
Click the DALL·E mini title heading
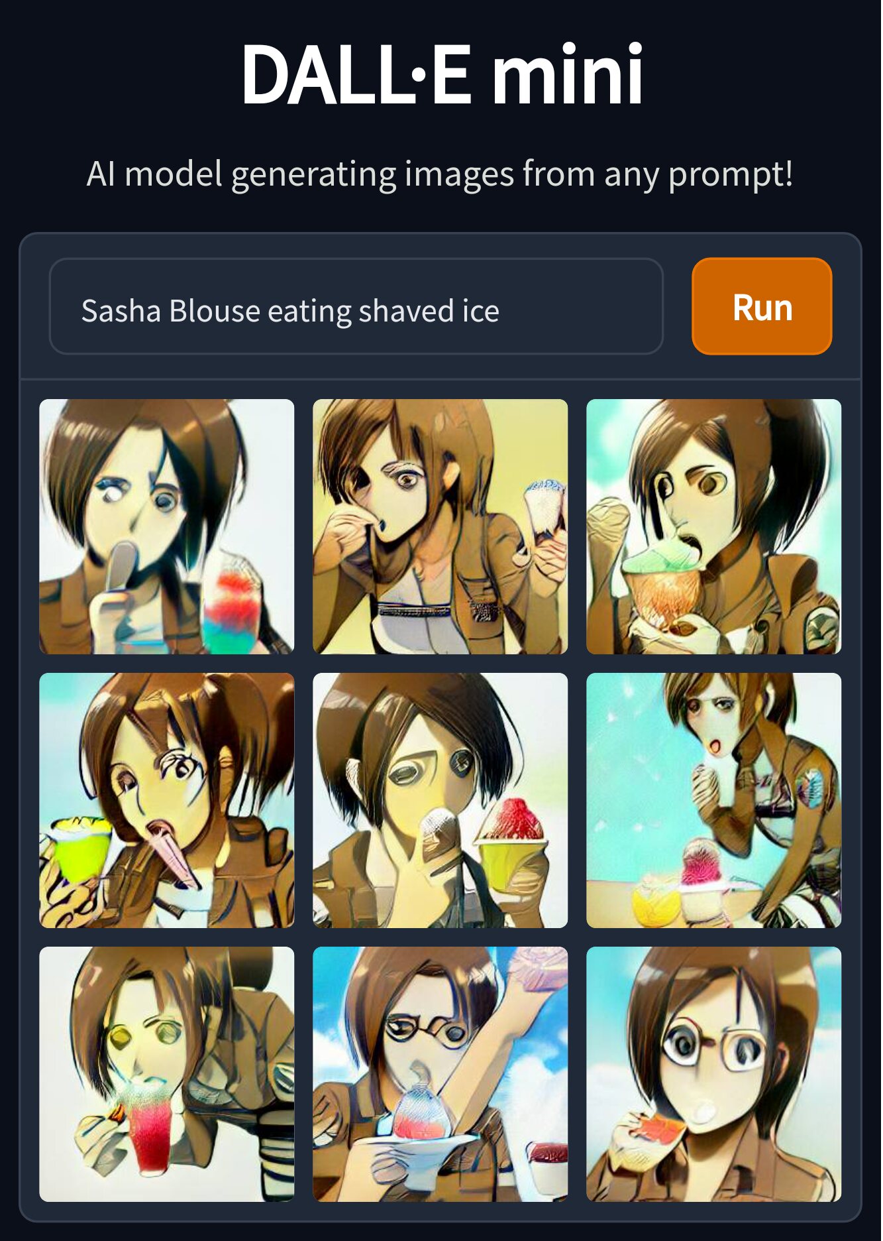coord(442,74)
